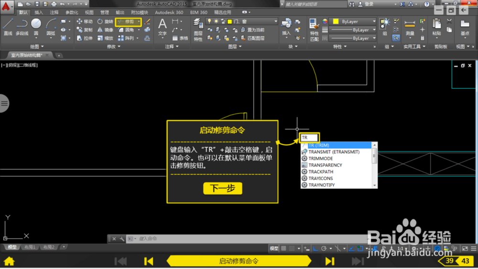Click the 拉伸 (Stretch) tool
This screenshot has height=269, width=478.
point(85,38)
